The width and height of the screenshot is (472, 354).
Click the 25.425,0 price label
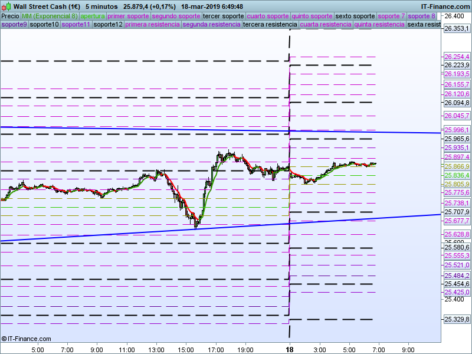[x=457, y=292]
